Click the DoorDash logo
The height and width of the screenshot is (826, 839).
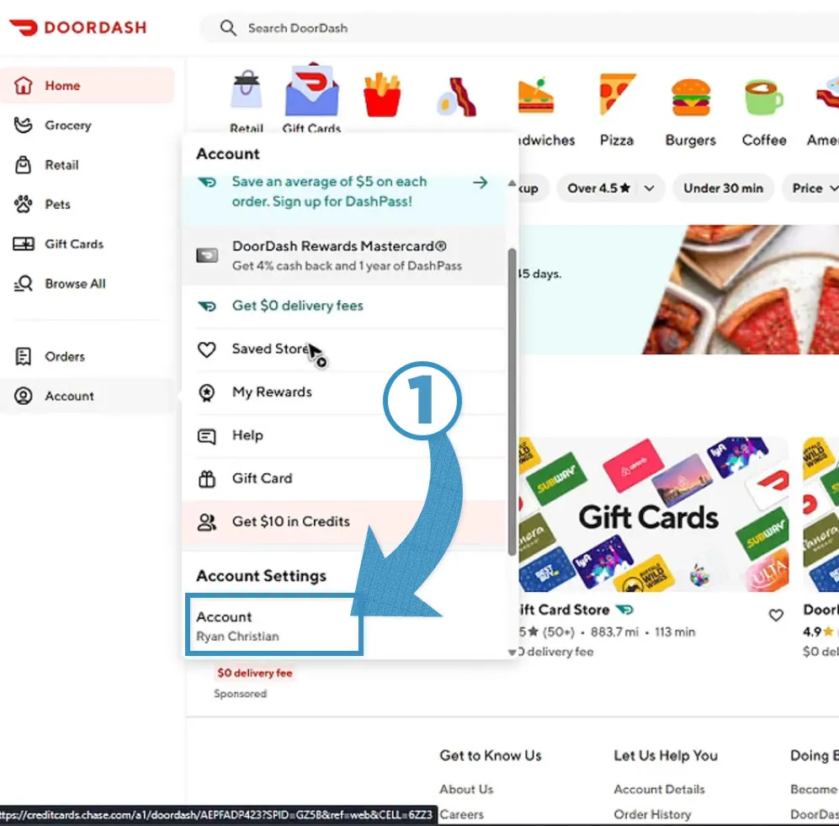click(77, 27)
